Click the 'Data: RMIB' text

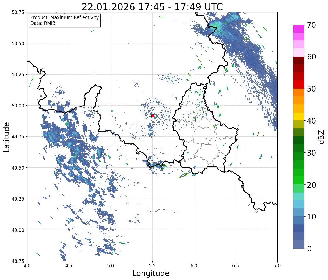[x=43, y=23]
